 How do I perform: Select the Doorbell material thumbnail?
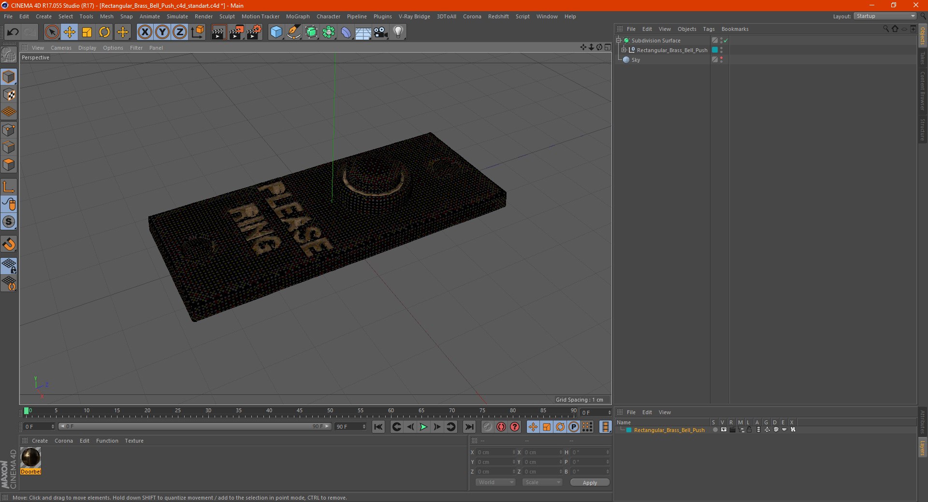tap(30, 458)
